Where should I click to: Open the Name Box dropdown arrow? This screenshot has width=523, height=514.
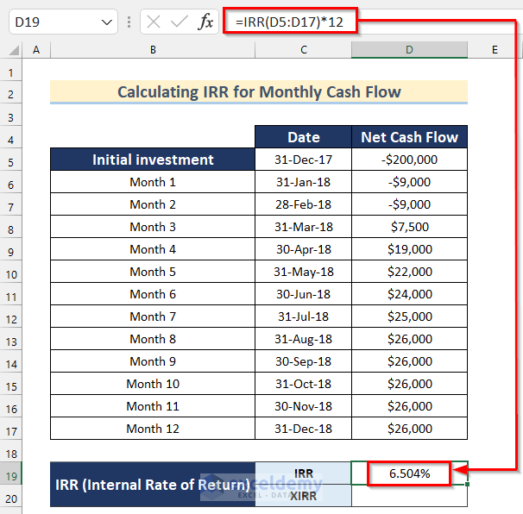coord(106,22)
